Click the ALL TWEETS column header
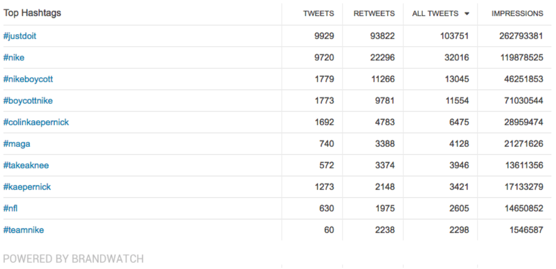The width and height of the screenshot is (556, 269). pyautogui.click(x=435, y=14)
